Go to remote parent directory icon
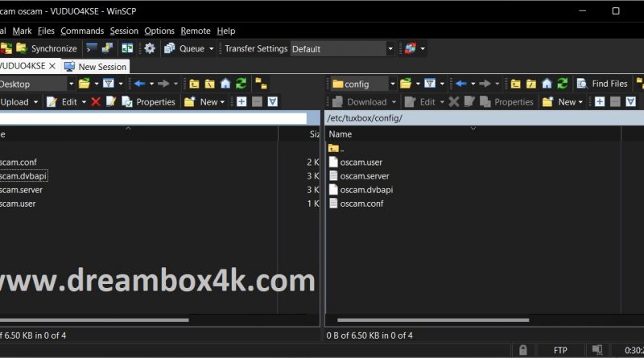 click(515, 84)
